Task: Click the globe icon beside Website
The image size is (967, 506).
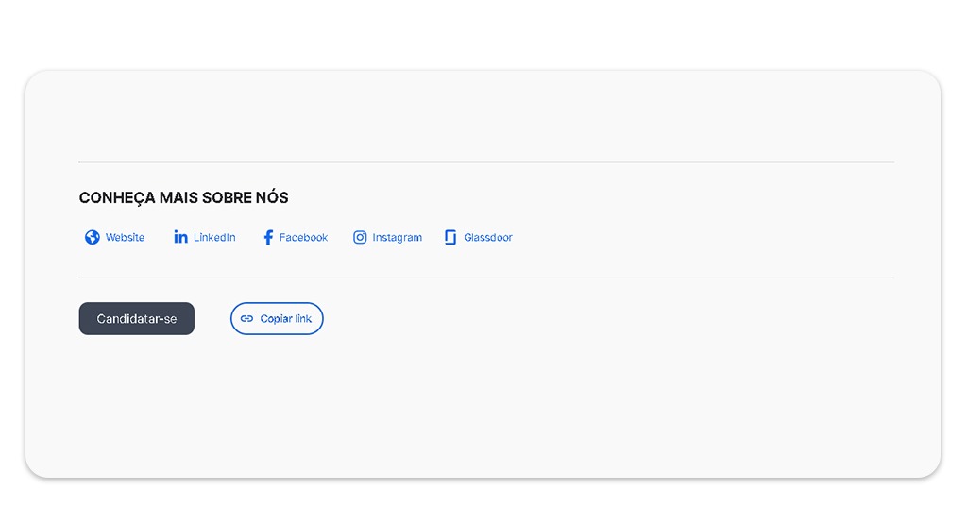Action: 93,238
